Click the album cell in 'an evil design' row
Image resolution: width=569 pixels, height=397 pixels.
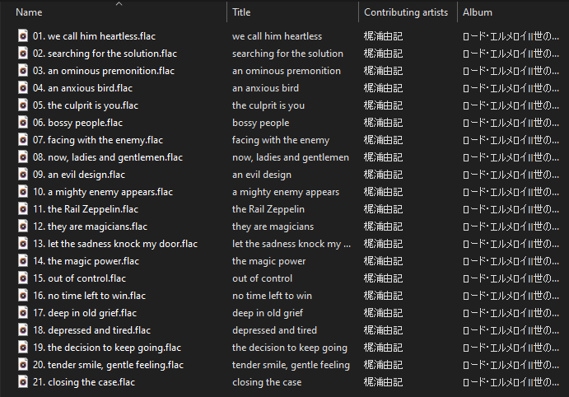pos(511,175)
